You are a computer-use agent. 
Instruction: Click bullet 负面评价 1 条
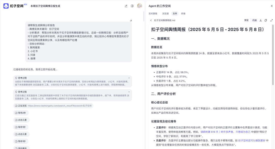tap(171, 81)
